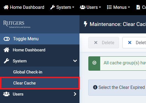The height and width of the screenshot is (103, 146).
Task: Expand the sidebar Users chevron
Action: pos(75,94)
